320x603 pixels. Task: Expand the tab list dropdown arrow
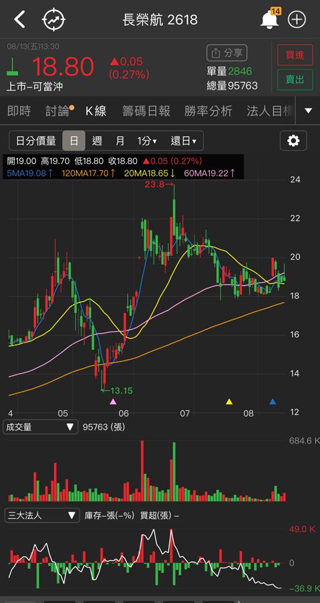308,111
